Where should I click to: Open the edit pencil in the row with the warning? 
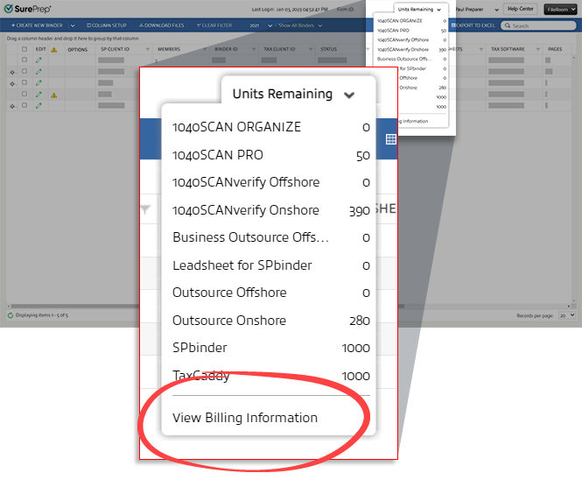coord(39,95)
